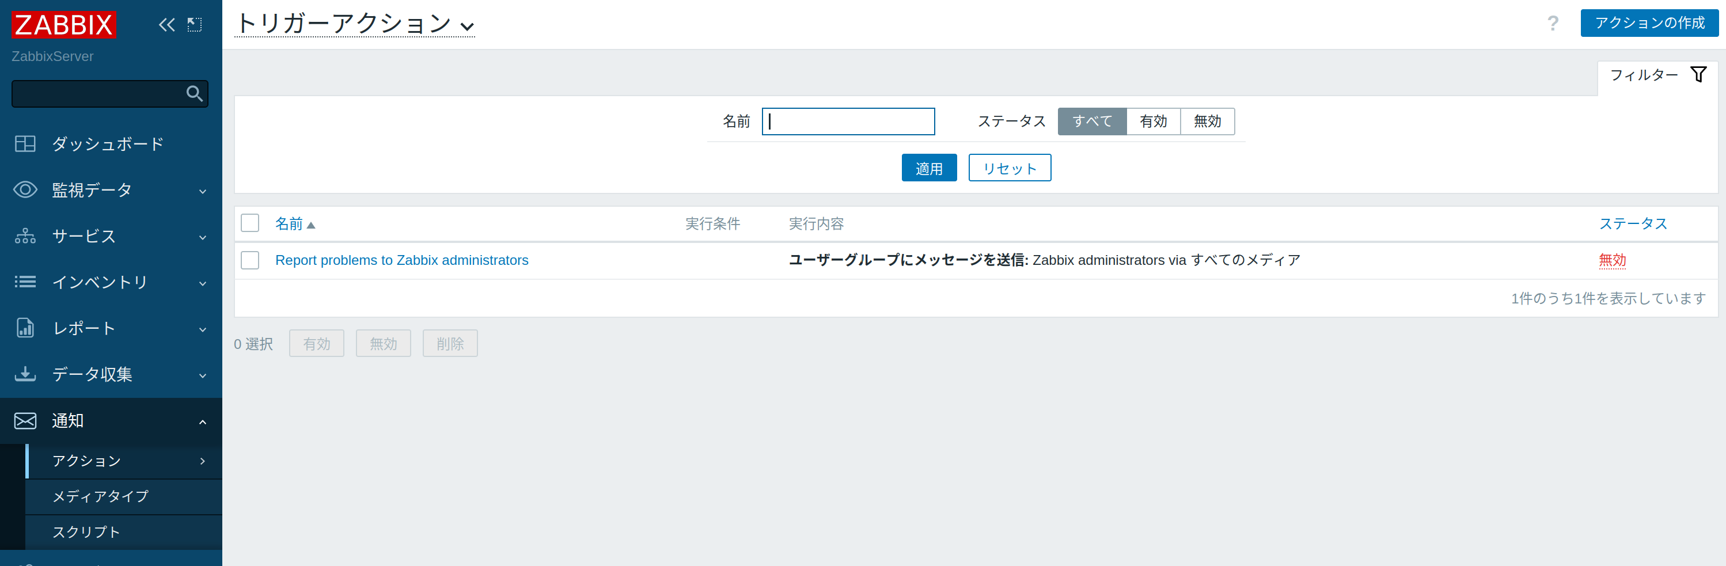Expand the データ収集 menu

202,375
